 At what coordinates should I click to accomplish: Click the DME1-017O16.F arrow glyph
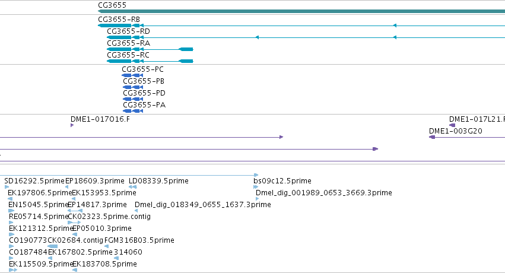click(72, 125)
